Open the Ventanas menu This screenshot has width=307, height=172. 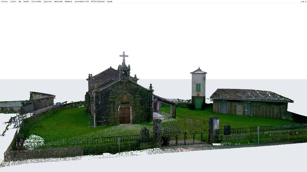click(x=68, y=1)
